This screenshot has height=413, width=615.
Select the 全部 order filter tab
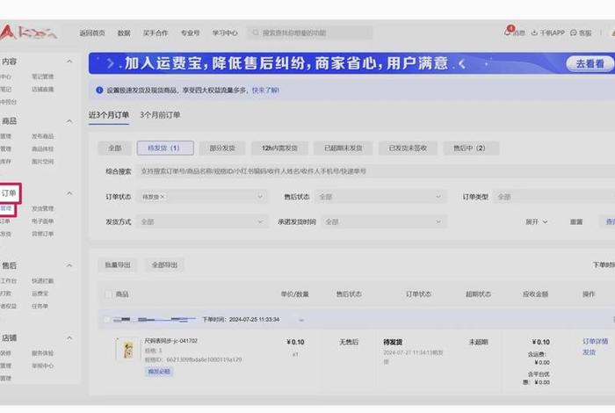115,149
